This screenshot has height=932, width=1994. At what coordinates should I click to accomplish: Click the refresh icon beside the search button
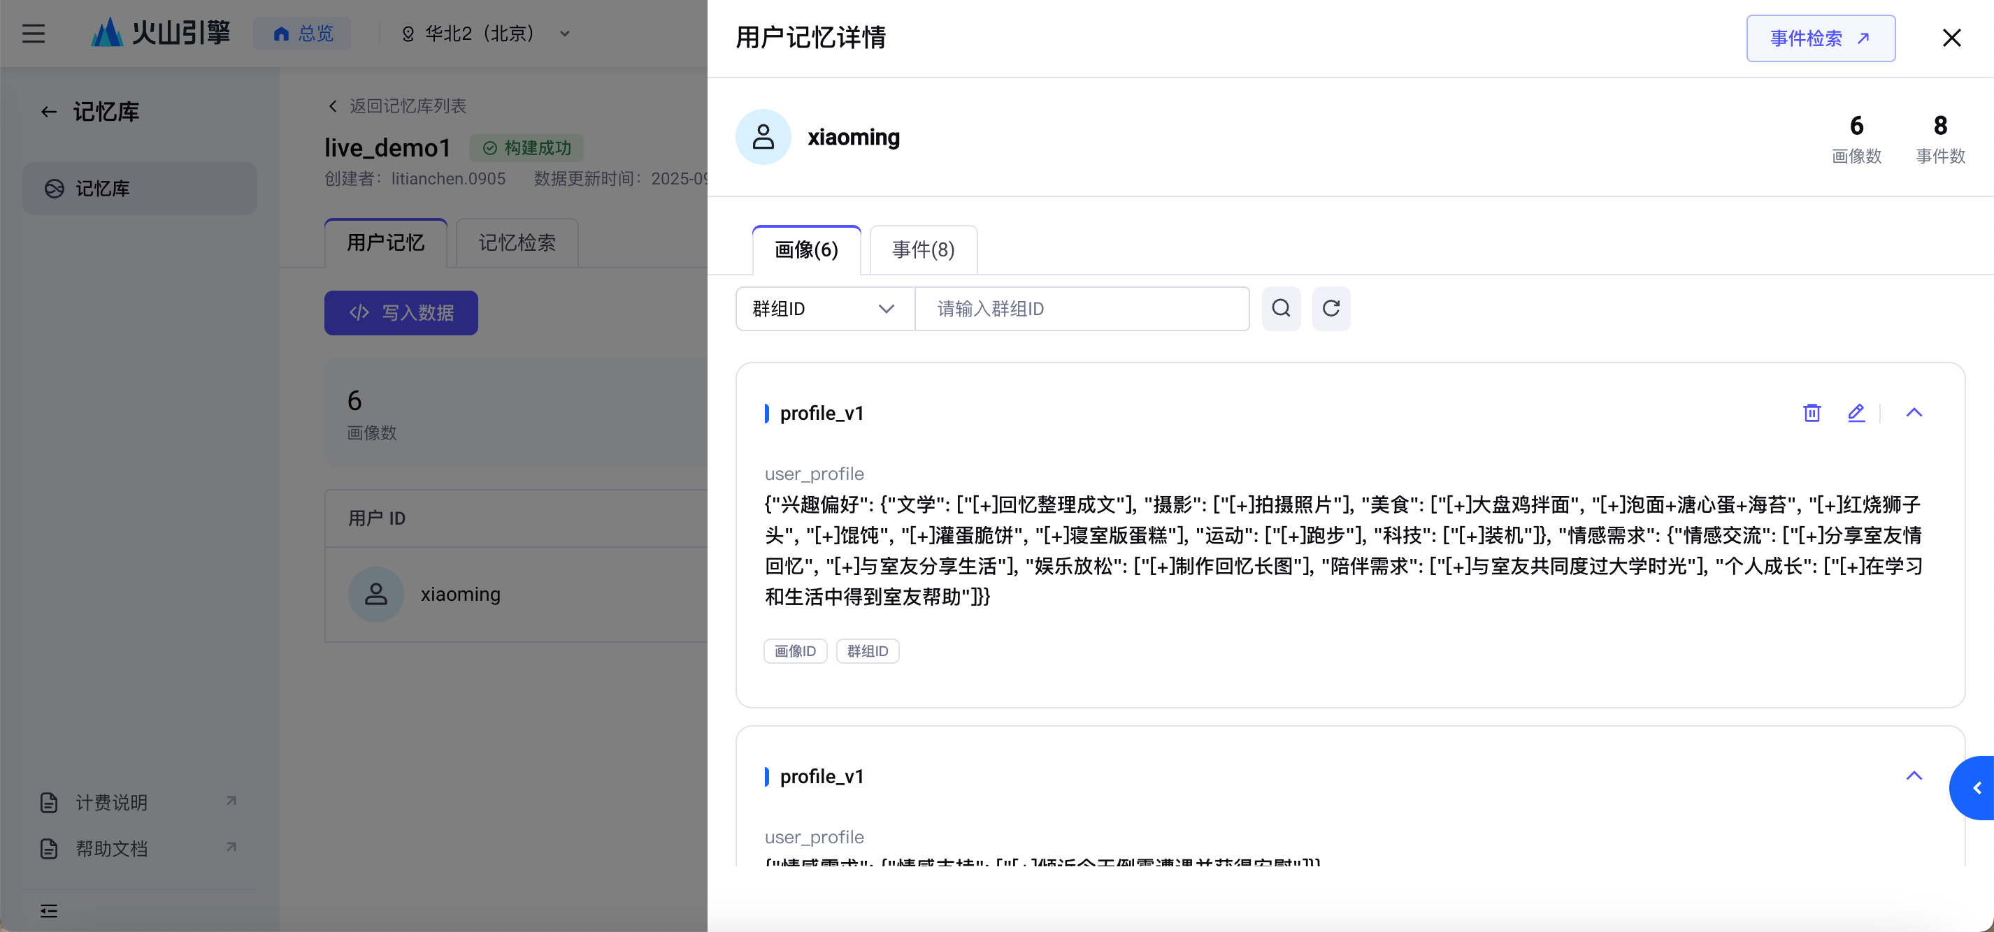coord(1330,309)
